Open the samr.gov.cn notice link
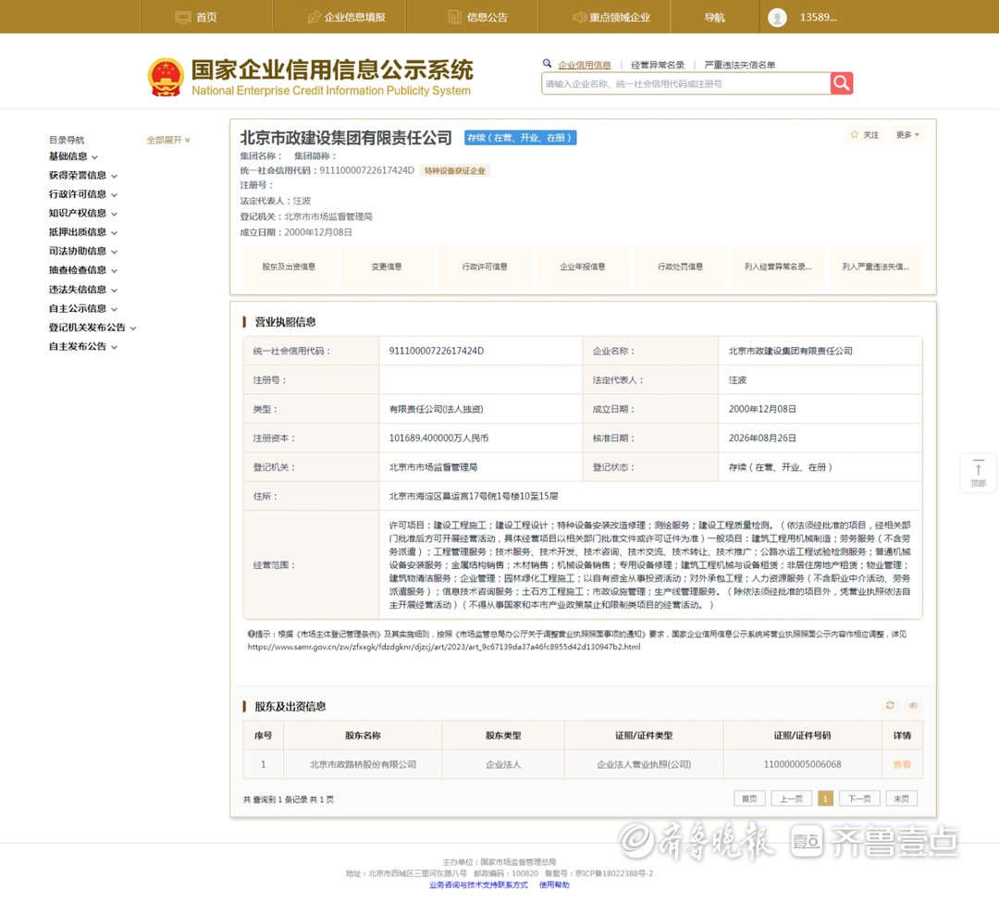Screen dimensions: 999x902 click(444, 647)
